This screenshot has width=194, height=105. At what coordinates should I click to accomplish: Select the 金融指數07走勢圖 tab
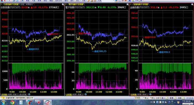[x=141, y=4]
